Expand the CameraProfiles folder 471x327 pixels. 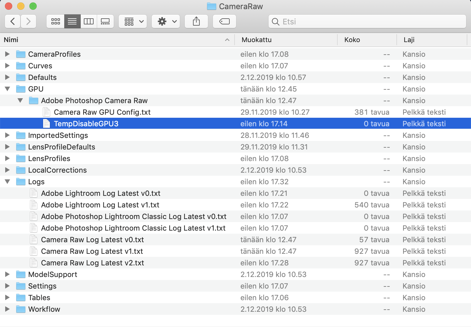(7, 54)
